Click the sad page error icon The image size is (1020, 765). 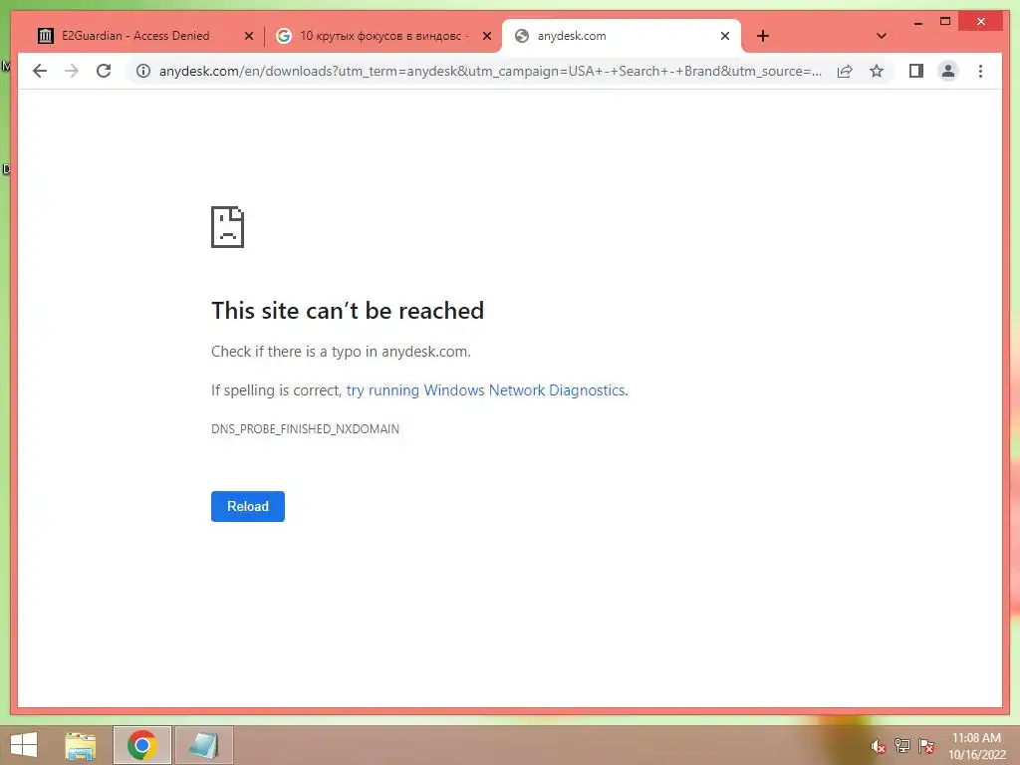(x=227, y=227)
